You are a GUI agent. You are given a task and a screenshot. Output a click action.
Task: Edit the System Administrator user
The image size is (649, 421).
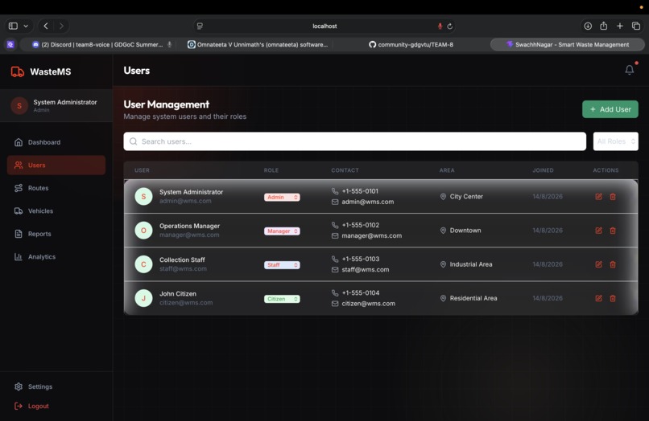pos(598,197)
